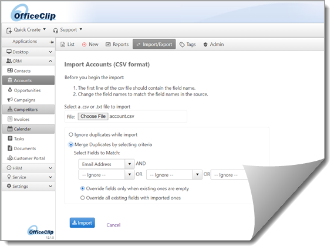334x250 pixels.
Task: Open the Email Address match field dropdown
Action: point(106,164)
